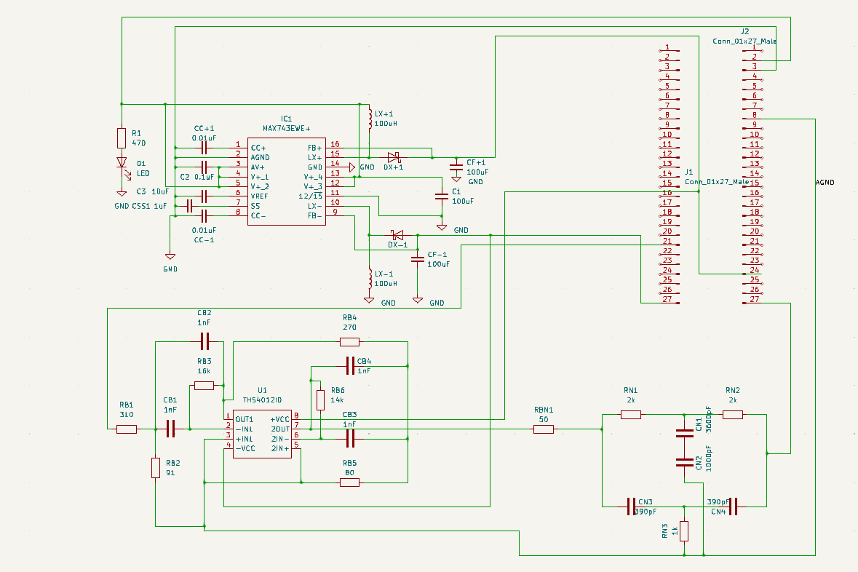Image resolution: width=858 pixels, height=572 pixels.
Task: Click the CN4 390pF capacitor symbol
Action: tap(734, 507)
